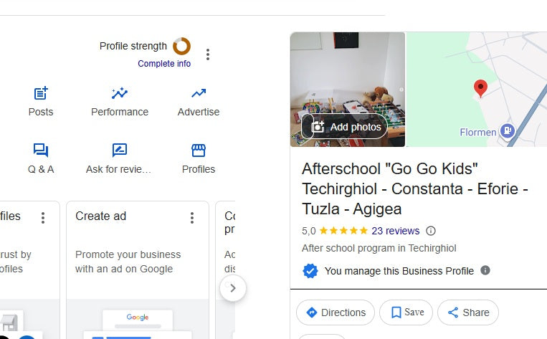Screen dimensions: 547x339
Task: Open the Q & A chat icon
Action: point(41,151)
